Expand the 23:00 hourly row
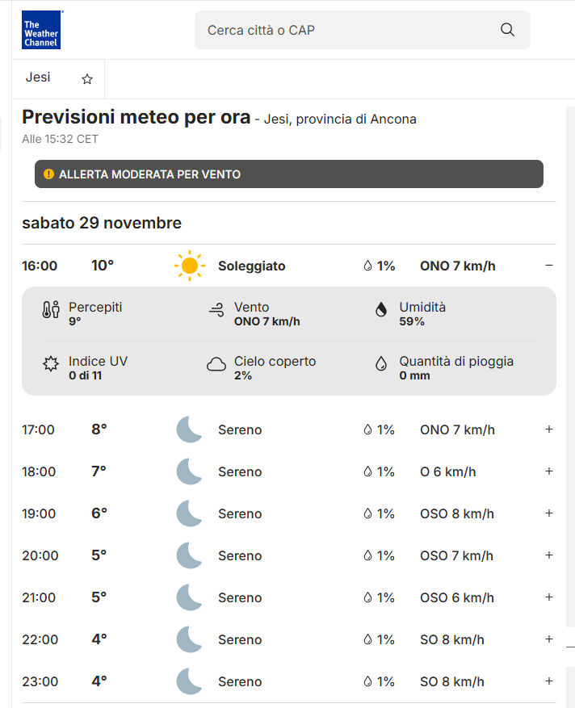This screenshot has height=708, width=575. tap(549, 681)
